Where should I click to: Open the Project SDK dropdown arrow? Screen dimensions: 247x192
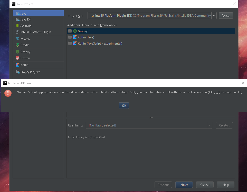pos(214,16)
